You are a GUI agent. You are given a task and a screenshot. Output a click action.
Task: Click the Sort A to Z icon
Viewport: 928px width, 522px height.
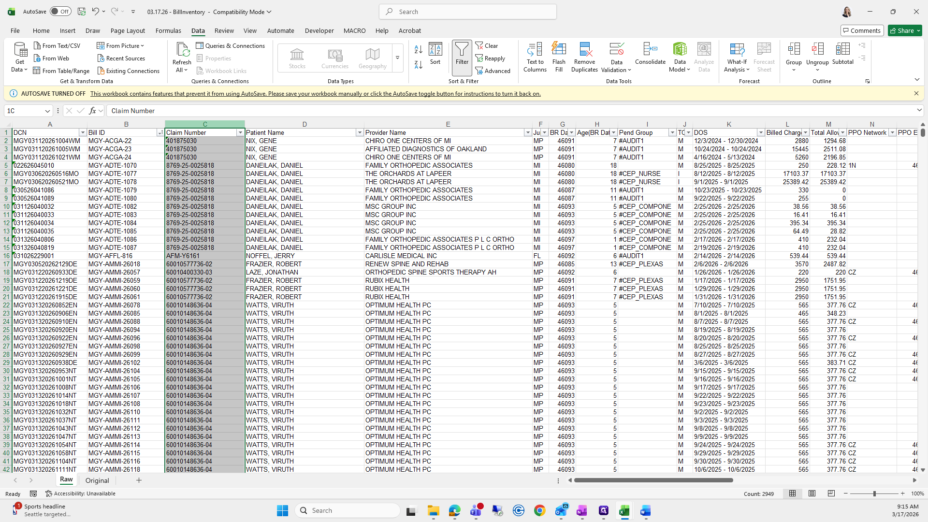tap(419, 49)
